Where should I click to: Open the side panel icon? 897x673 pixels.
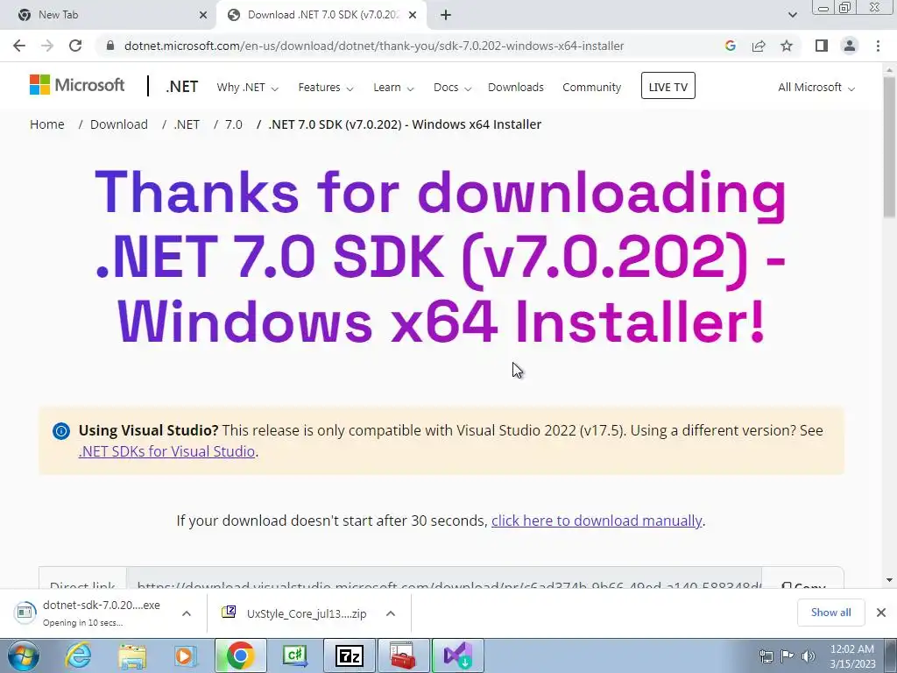click(x=822, y=46)
